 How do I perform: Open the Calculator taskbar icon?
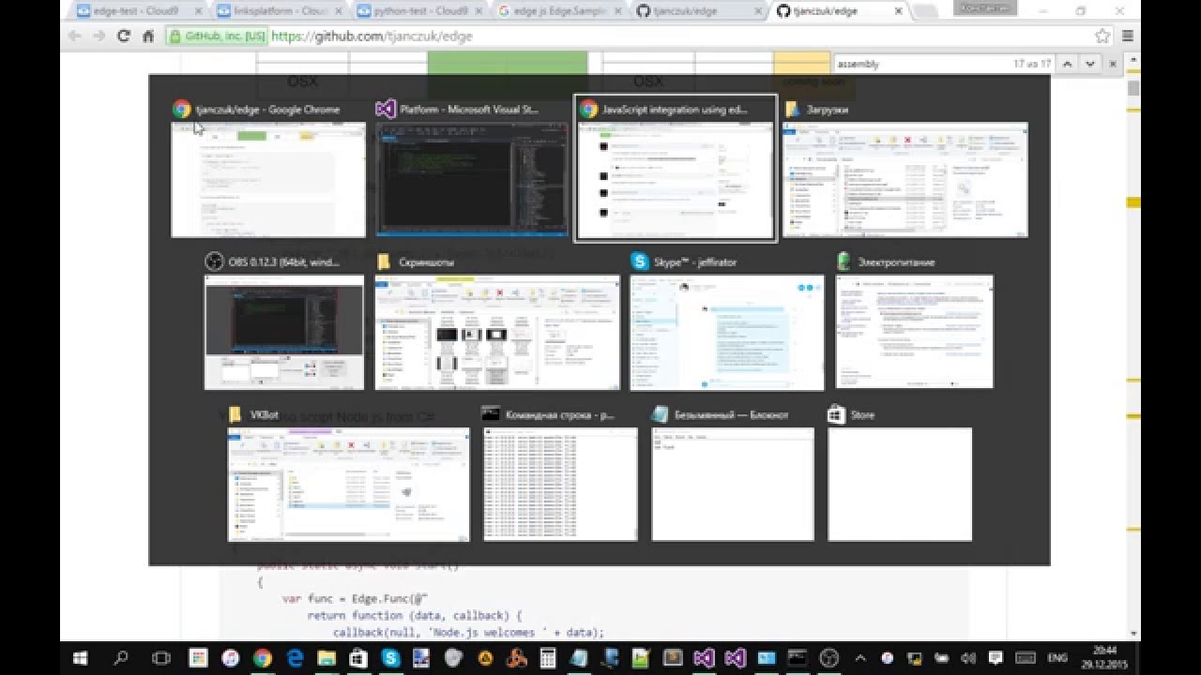pyautogui.click(x=548, y=658)
